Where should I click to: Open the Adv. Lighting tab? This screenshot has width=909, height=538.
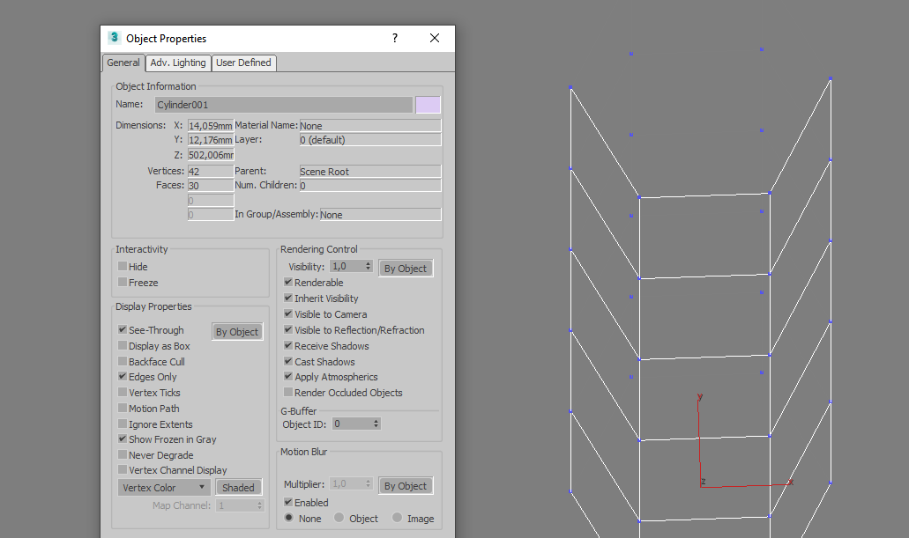[178, 63]
